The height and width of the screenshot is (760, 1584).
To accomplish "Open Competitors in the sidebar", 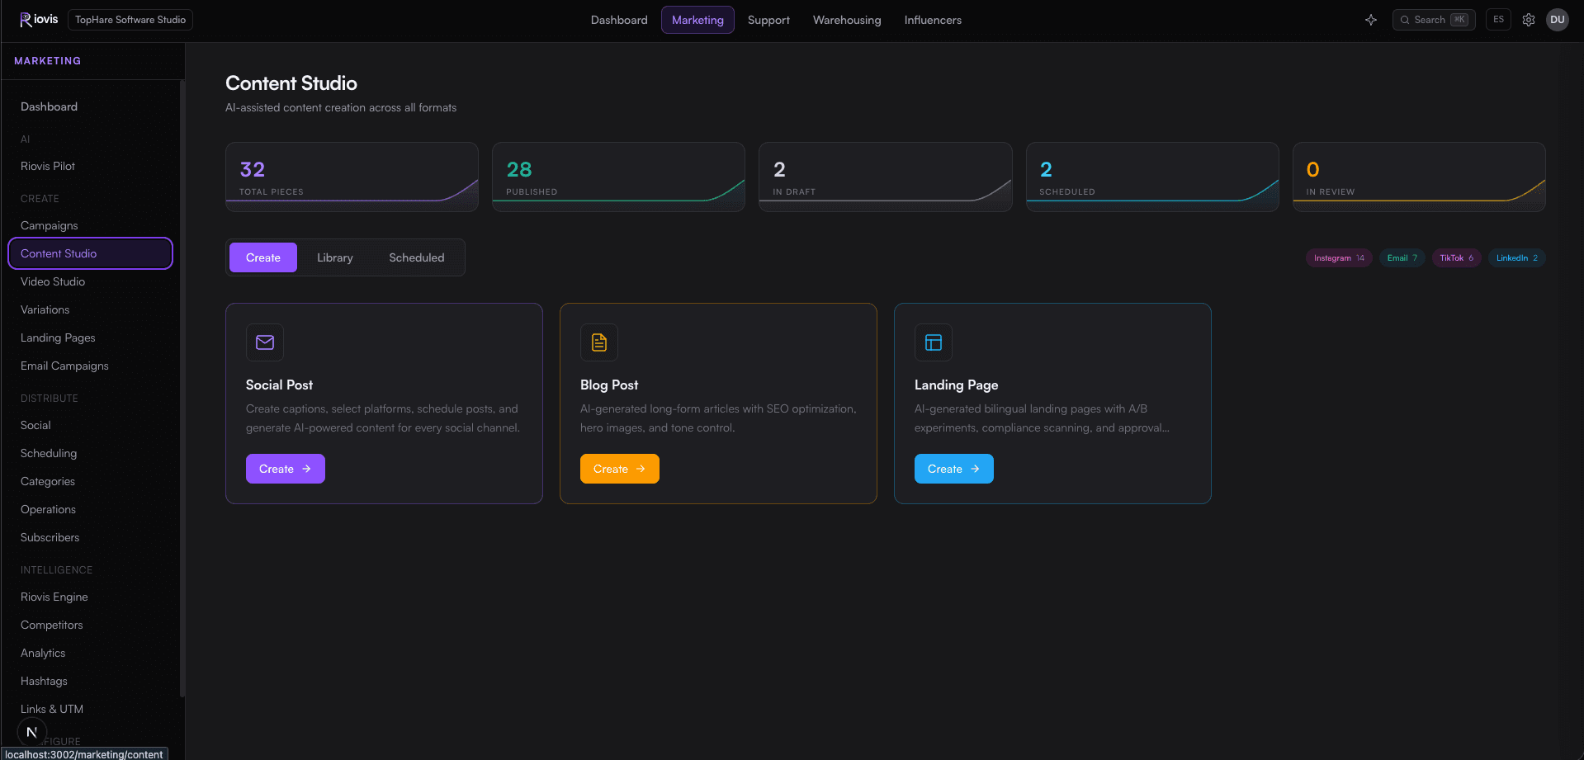I will (x=90, y=625).
